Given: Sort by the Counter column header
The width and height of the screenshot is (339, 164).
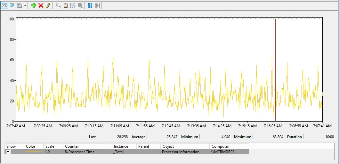Looking at the screenshot, I should pyautogui.click(x=88, y=146).
